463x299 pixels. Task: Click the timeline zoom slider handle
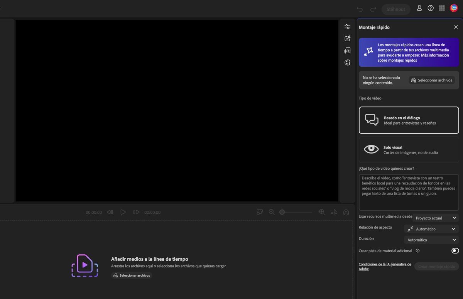tap(282, 212)
